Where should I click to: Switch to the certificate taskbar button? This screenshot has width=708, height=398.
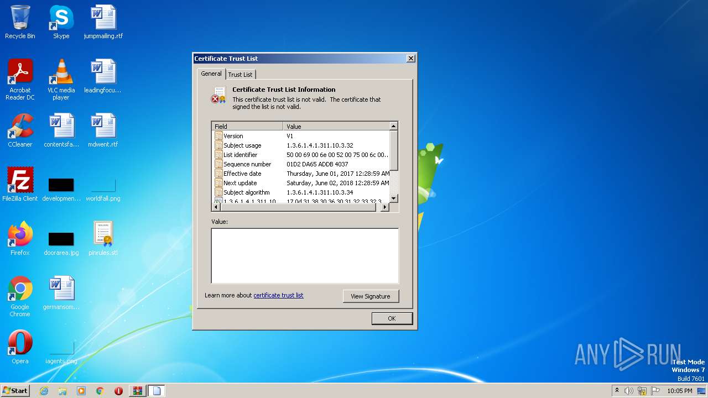click(156, 391)
